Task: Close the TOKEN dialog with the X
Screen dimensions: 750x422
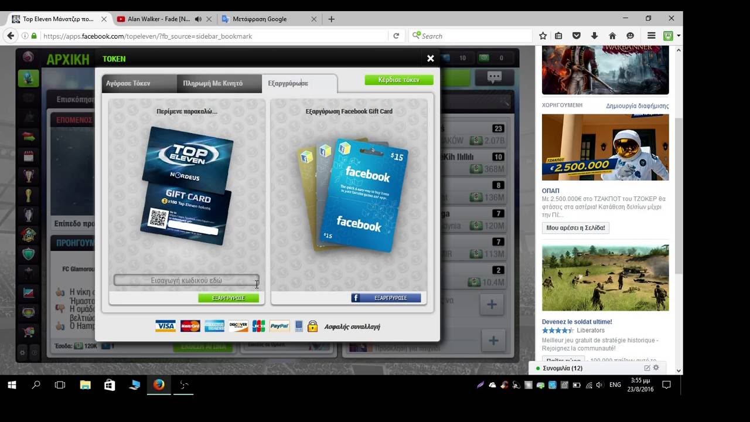Action: [x=431, y=58]
